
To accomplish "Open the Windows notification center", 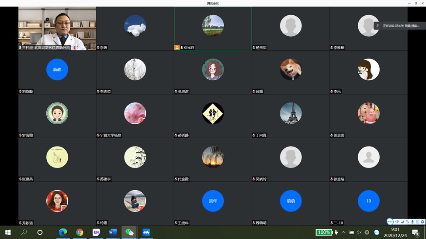I will (416, 233).
